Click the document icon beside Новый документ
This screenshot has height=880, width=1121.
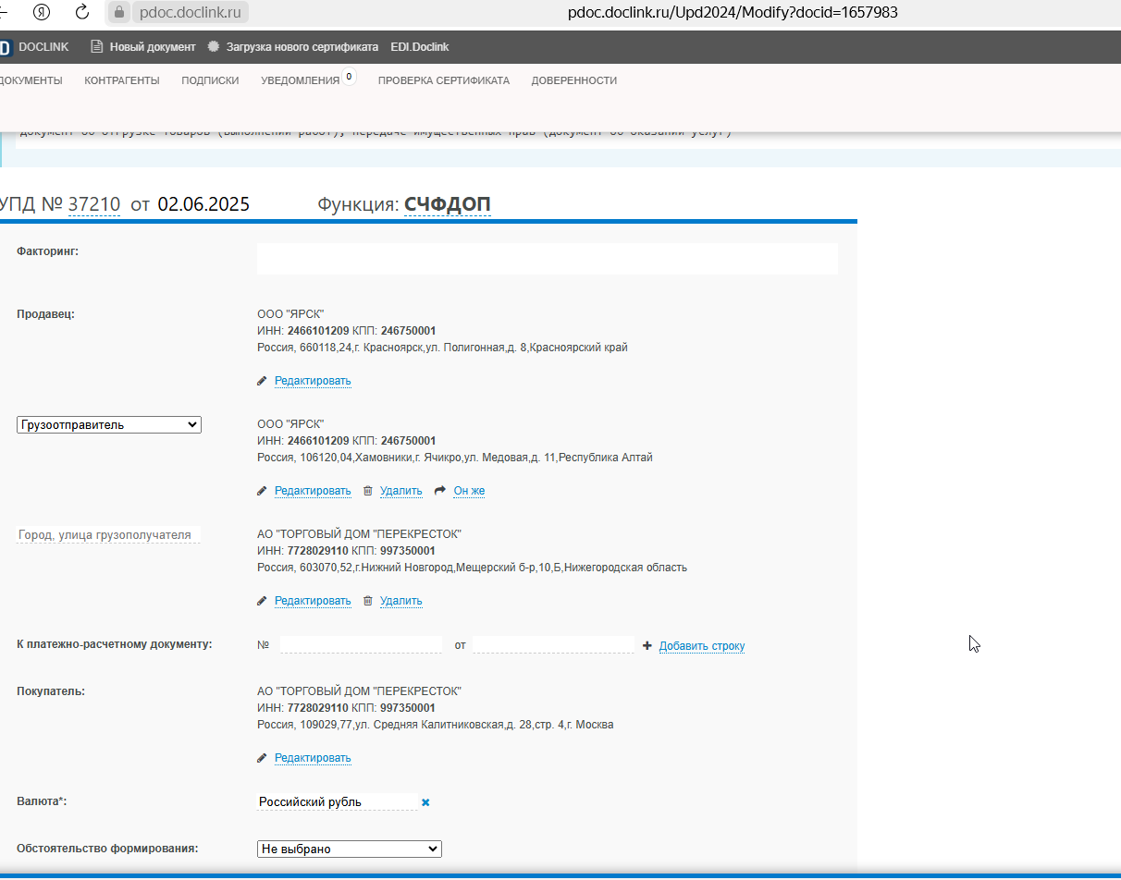(x=96, y=47)
